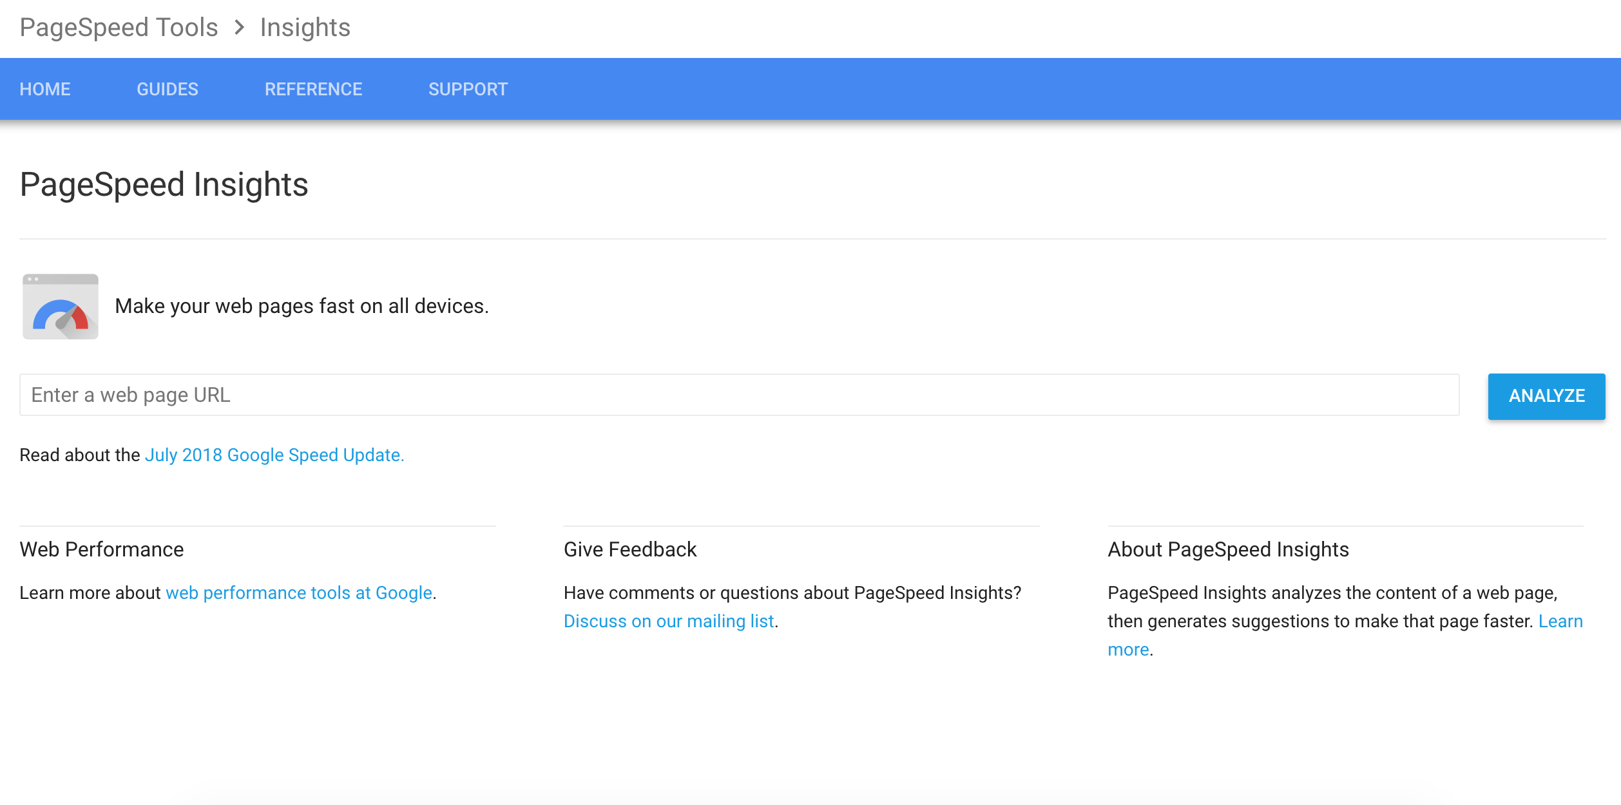1621x805 pixels.
Task: Click the Web Performance section heading
Action: click(102, 549)
